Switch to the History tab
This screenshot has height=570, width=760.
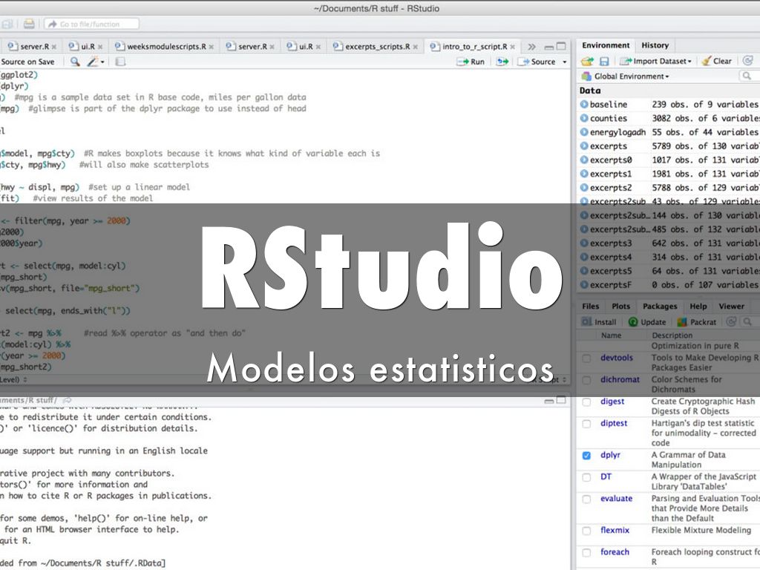click(x=655, y=45)
